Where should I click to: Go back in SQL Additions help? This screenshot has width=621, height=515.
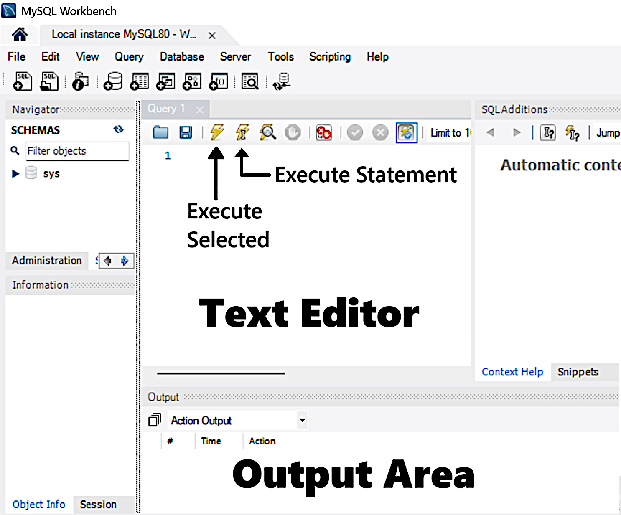click(491, 132)
